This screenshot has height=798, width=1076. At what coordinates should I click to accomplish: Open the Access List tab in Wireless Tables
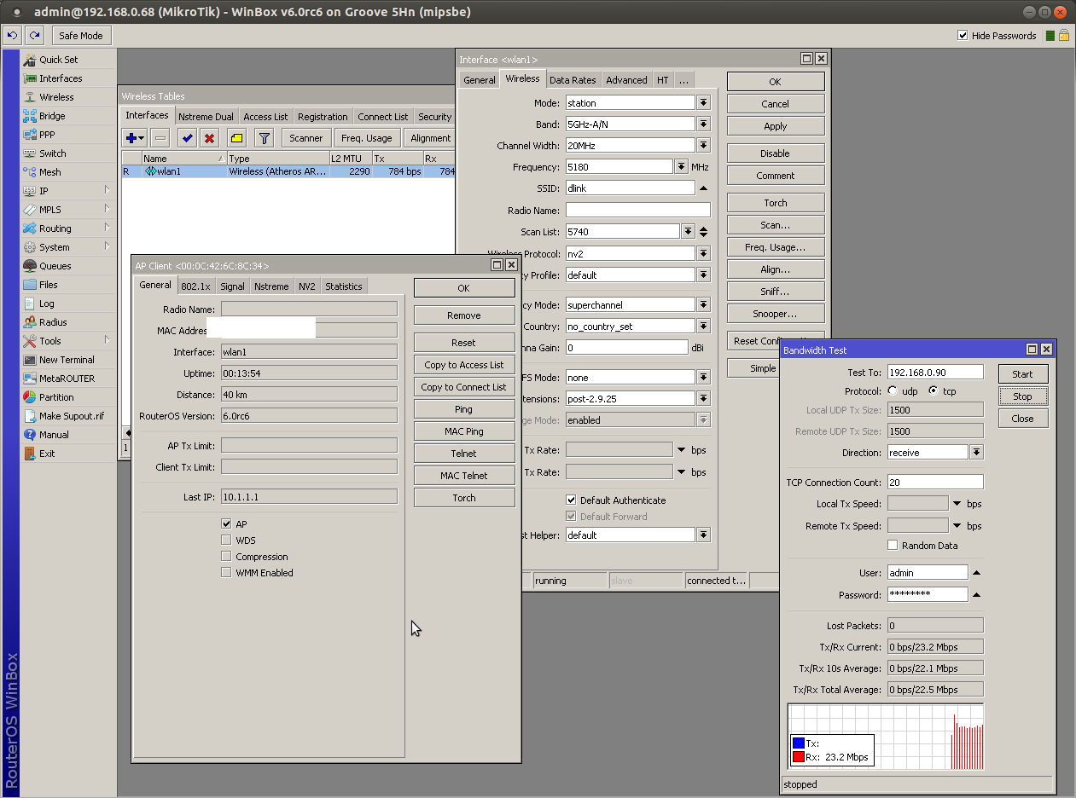(x=265, y=117)
